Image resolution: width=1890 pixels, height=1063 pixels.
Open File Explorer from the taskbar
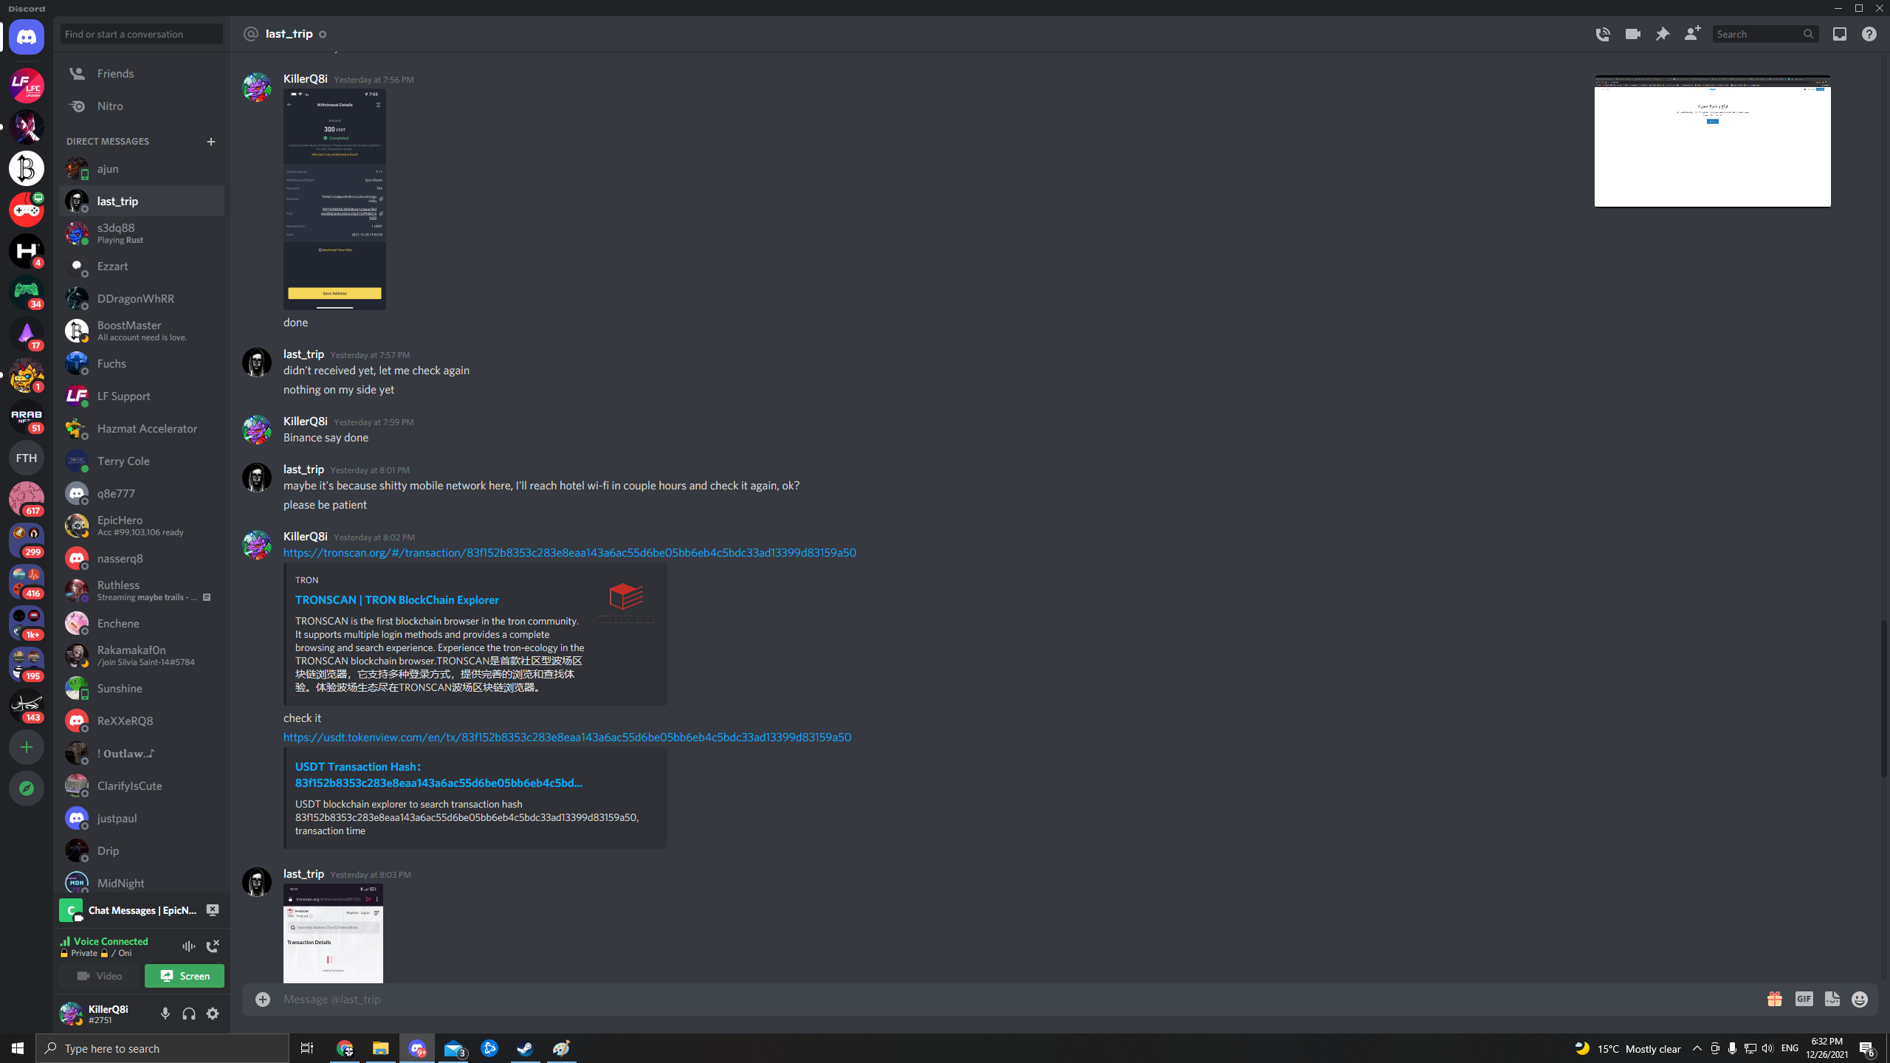click(x=380, y=1048)
